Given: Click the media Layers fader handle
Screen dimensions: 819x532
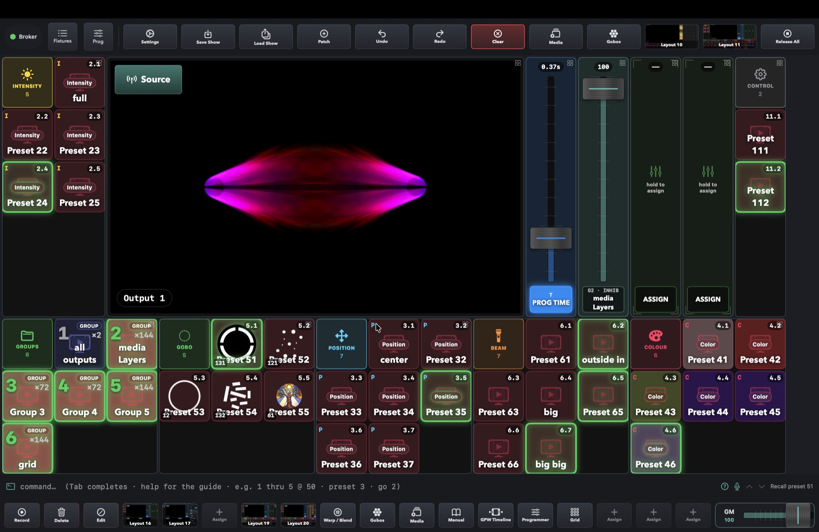Looking at the screenshot, I should pos(603,89).
